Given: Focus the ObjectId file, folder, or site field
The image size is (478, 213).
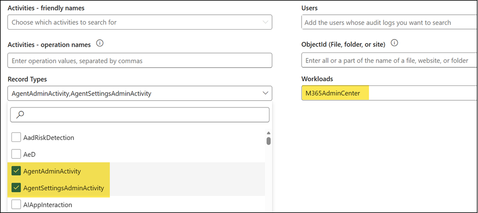Looking at the screenshot, I should click(389, 60).
